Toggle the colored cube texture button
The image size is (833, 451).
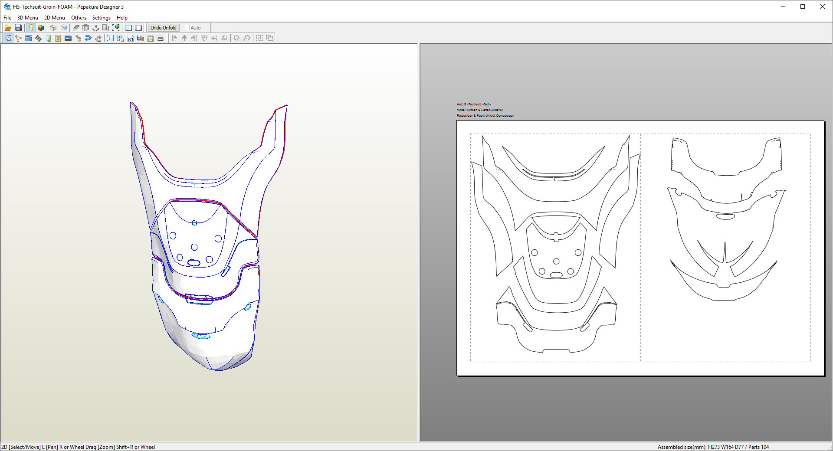tap(41, 28)
